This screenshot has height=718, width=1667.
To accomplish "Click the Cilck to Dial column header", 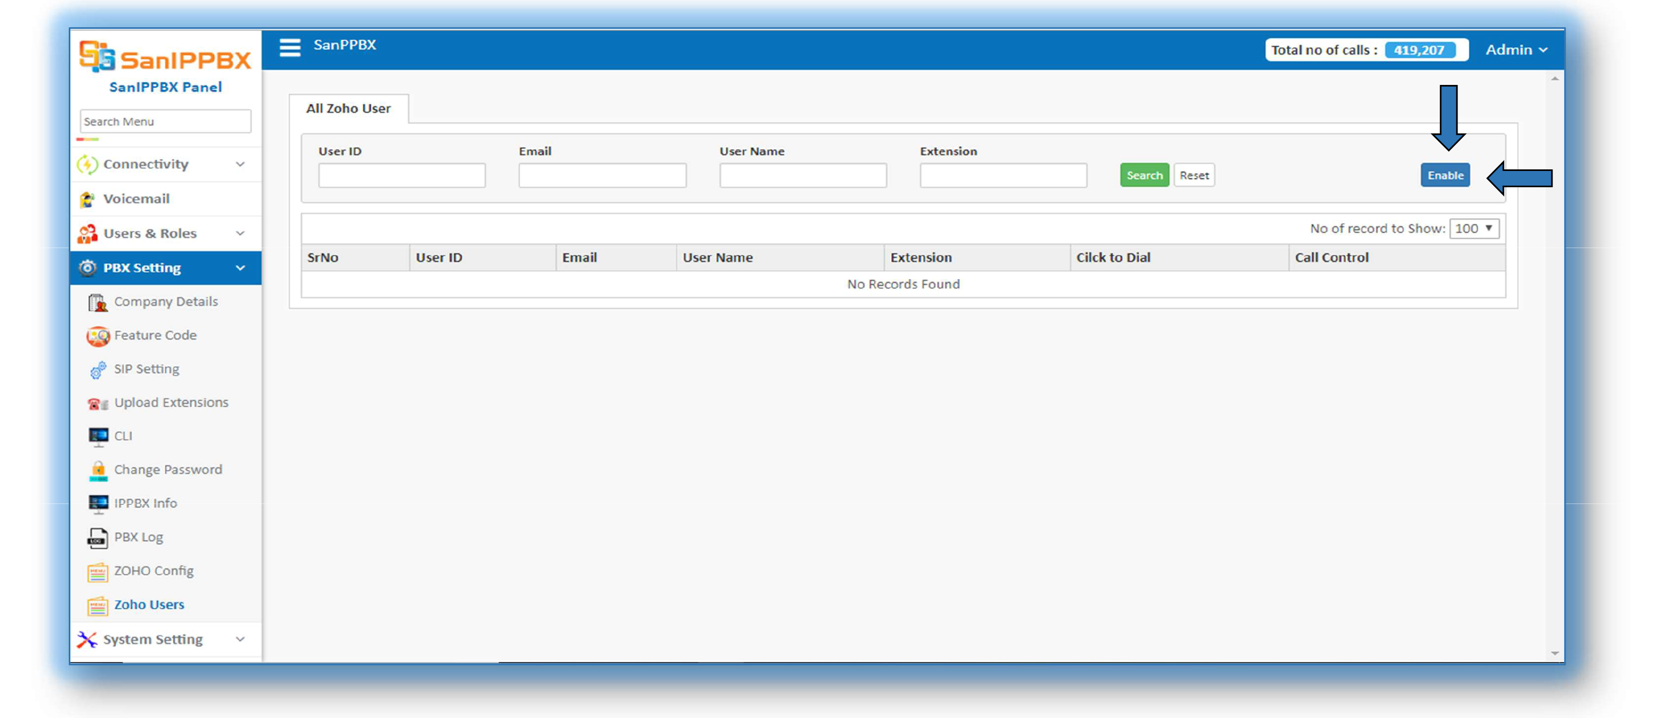I will pyautogui.click(x=1179, y=258).
